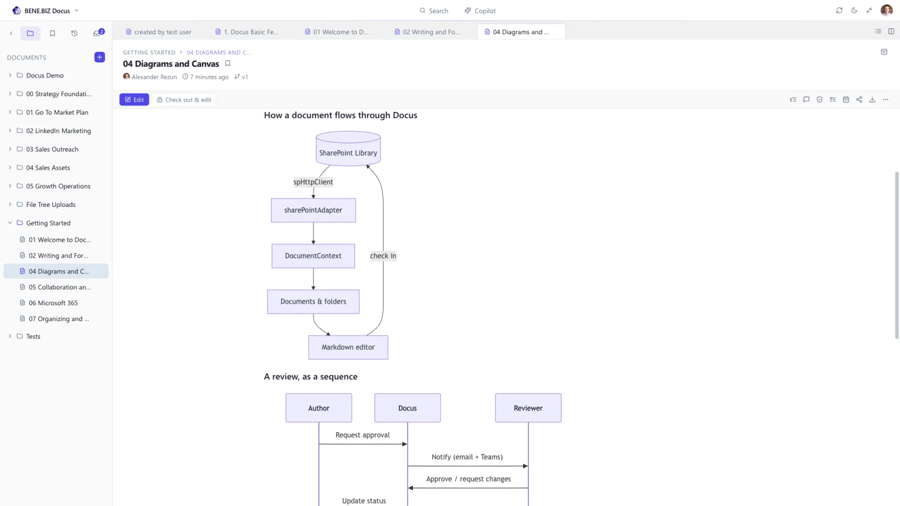Switch to '01 Welcome to D...' tab
The width and height of the screenshot is (900, 506).
click(x=336, y=32)
